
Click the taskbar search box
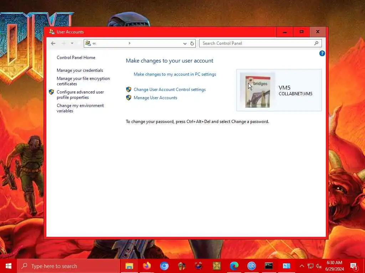tap(68, 266)
